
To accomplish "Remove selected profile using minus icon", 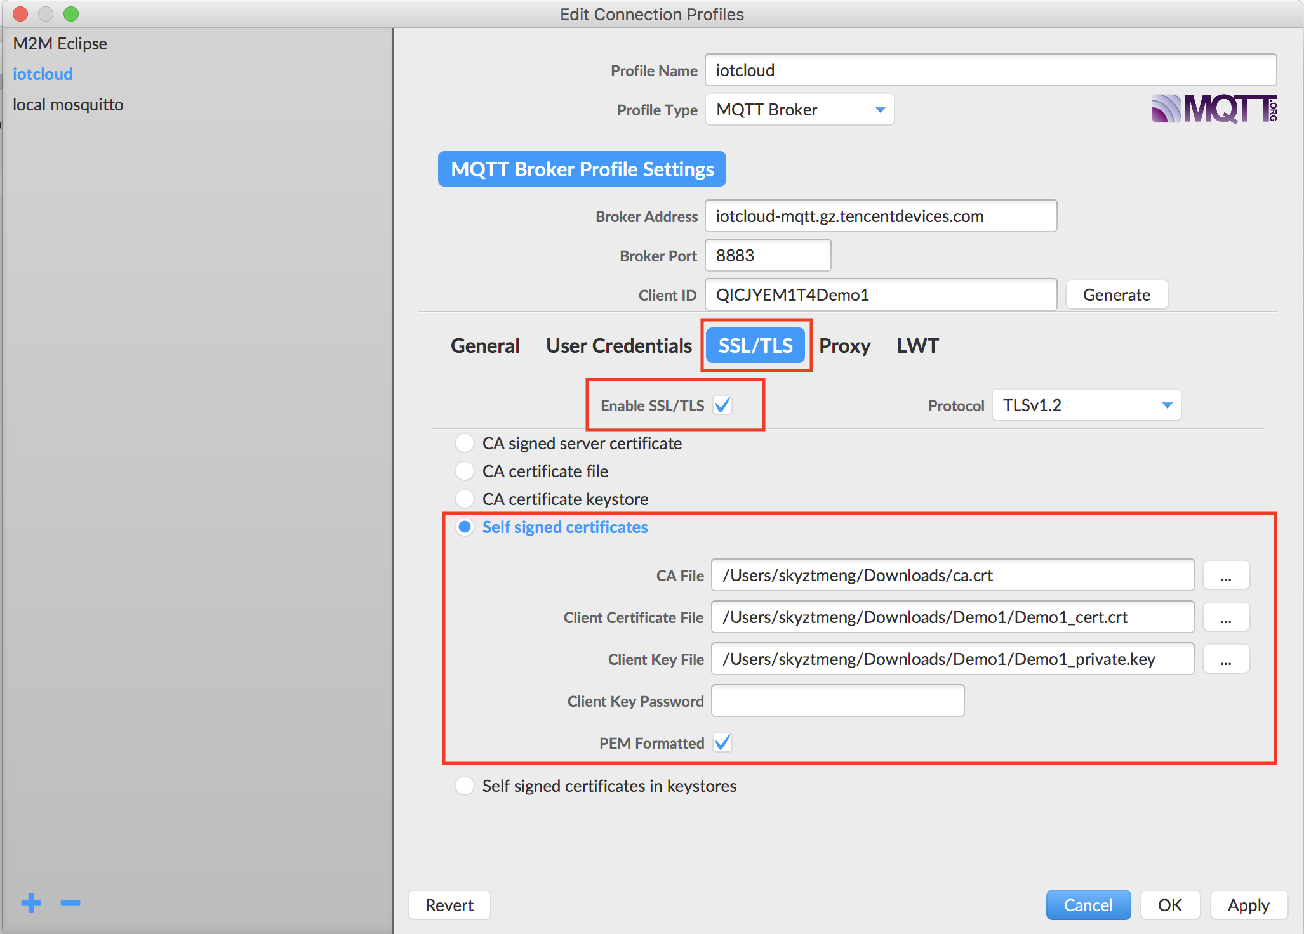I will pyautogui.click(x=70, y=904).
